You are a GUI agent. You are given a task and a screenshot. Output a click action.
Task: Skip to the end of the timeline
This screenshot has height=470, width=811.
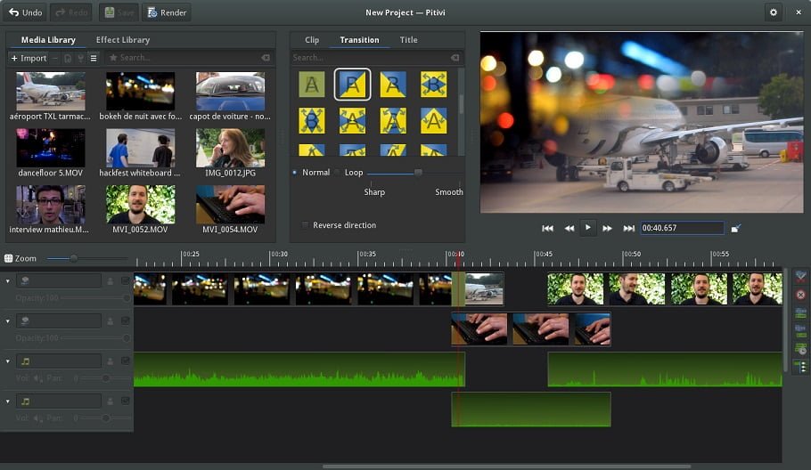click(628, 229)
